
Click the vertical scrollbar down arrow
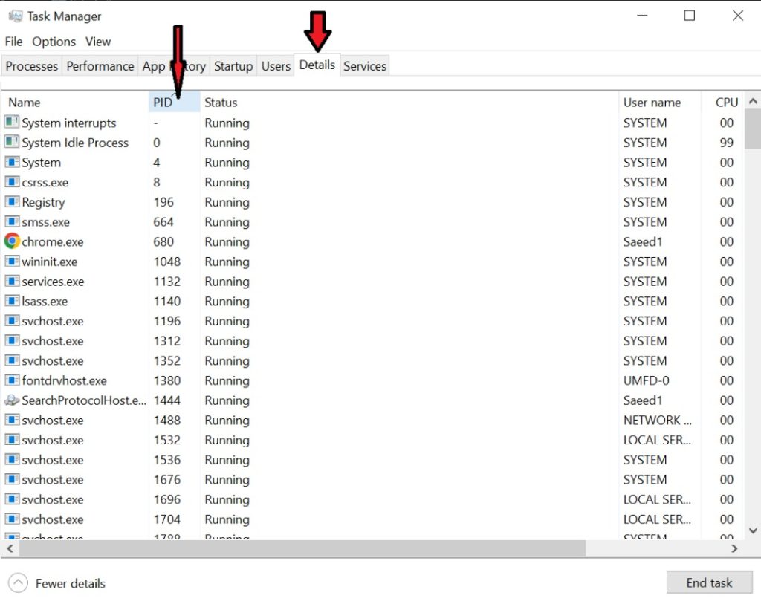[752, 530]
